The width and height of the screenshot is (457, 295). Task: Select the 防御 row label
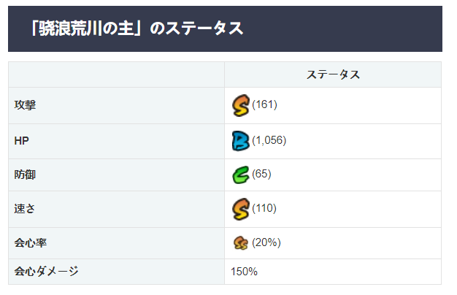click(x=25, y=175)
